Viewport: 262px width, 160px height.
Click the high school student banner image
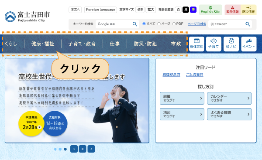77,100
